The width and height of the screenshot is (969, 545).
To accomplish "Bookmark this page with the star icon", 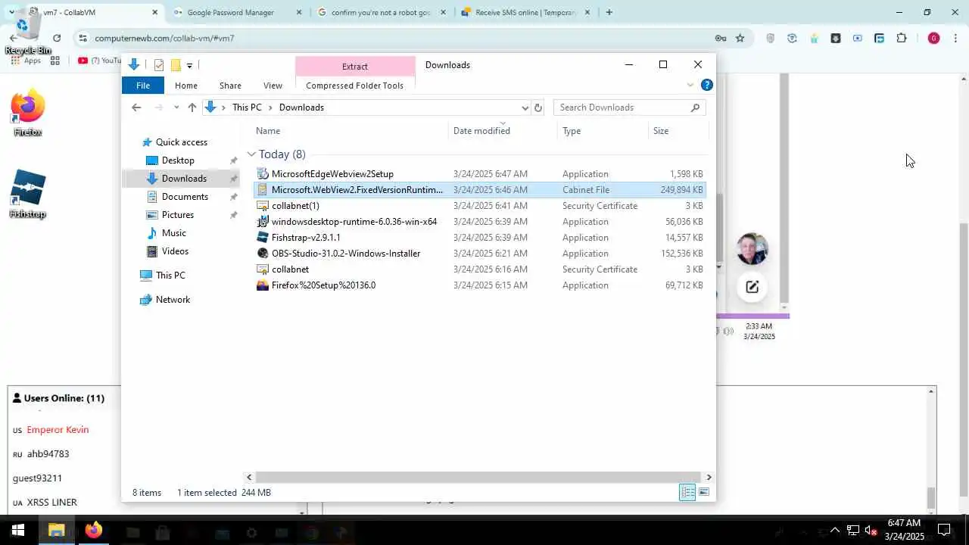I will point(740,38).
